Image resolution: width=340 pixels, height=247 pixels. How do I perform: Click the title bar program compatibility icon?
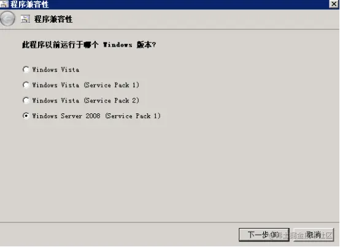[x=4, y=4]
